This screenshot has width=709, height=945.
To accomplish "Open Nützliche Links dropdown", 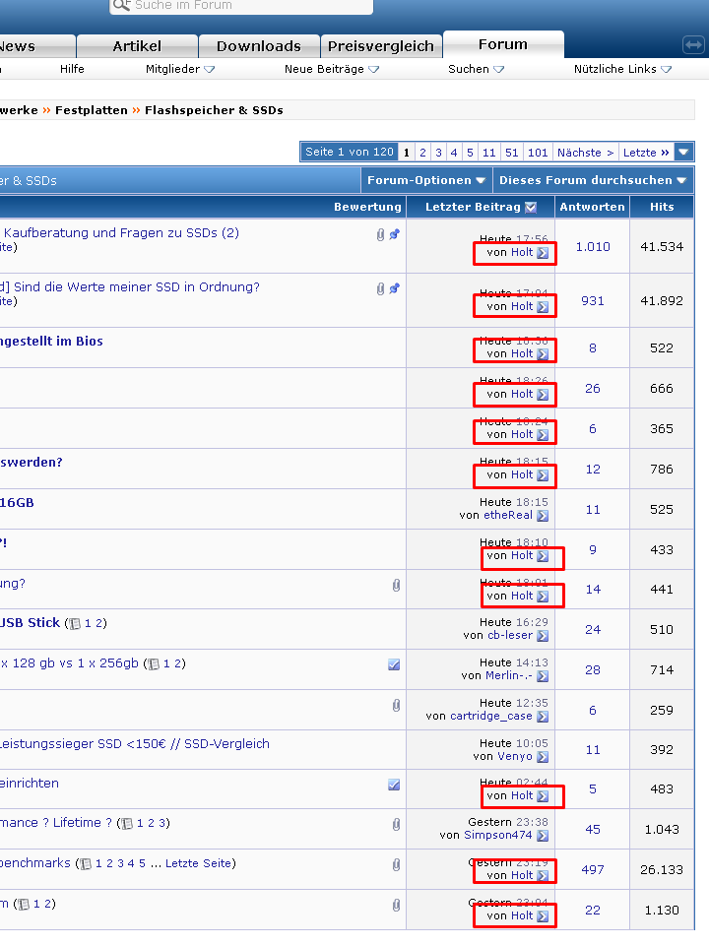I will 622,69.
